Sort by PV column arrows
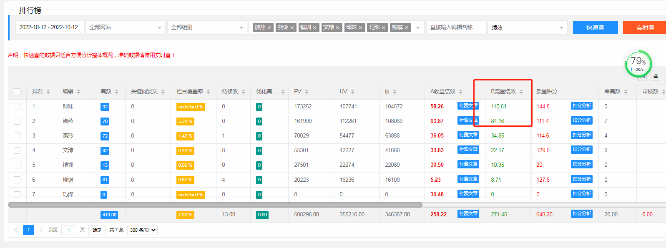666x248 pixels. (307, 92)
